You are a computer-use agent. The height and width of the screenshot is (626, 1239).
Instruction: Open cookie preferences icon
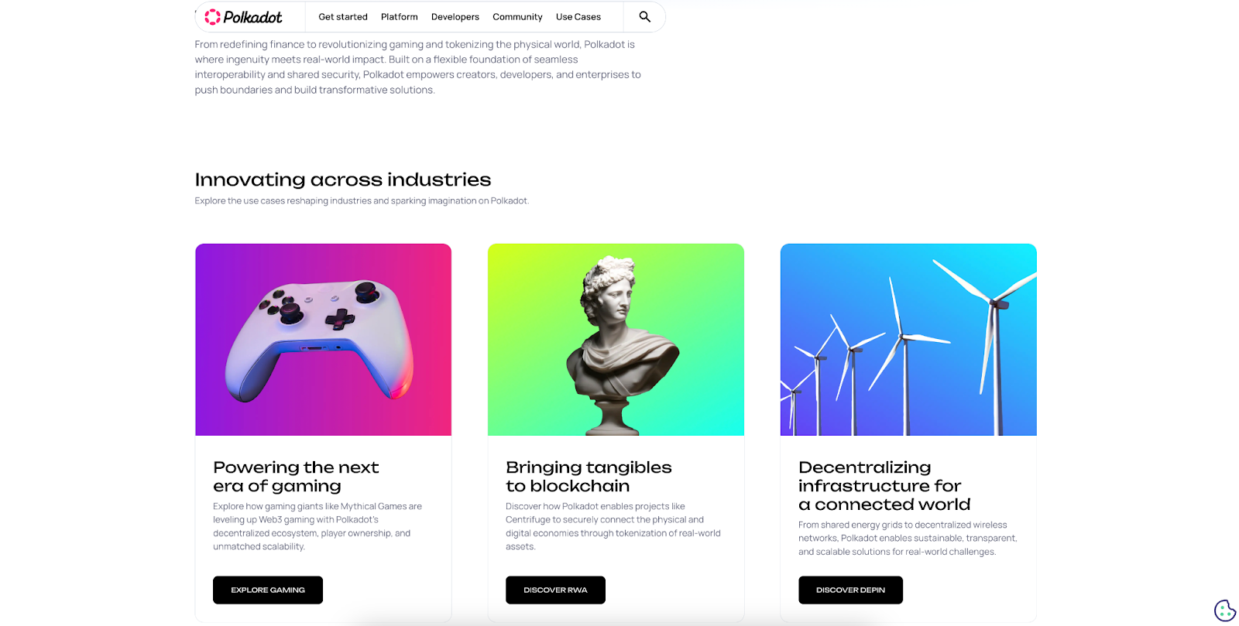[x=1224, y=611]
